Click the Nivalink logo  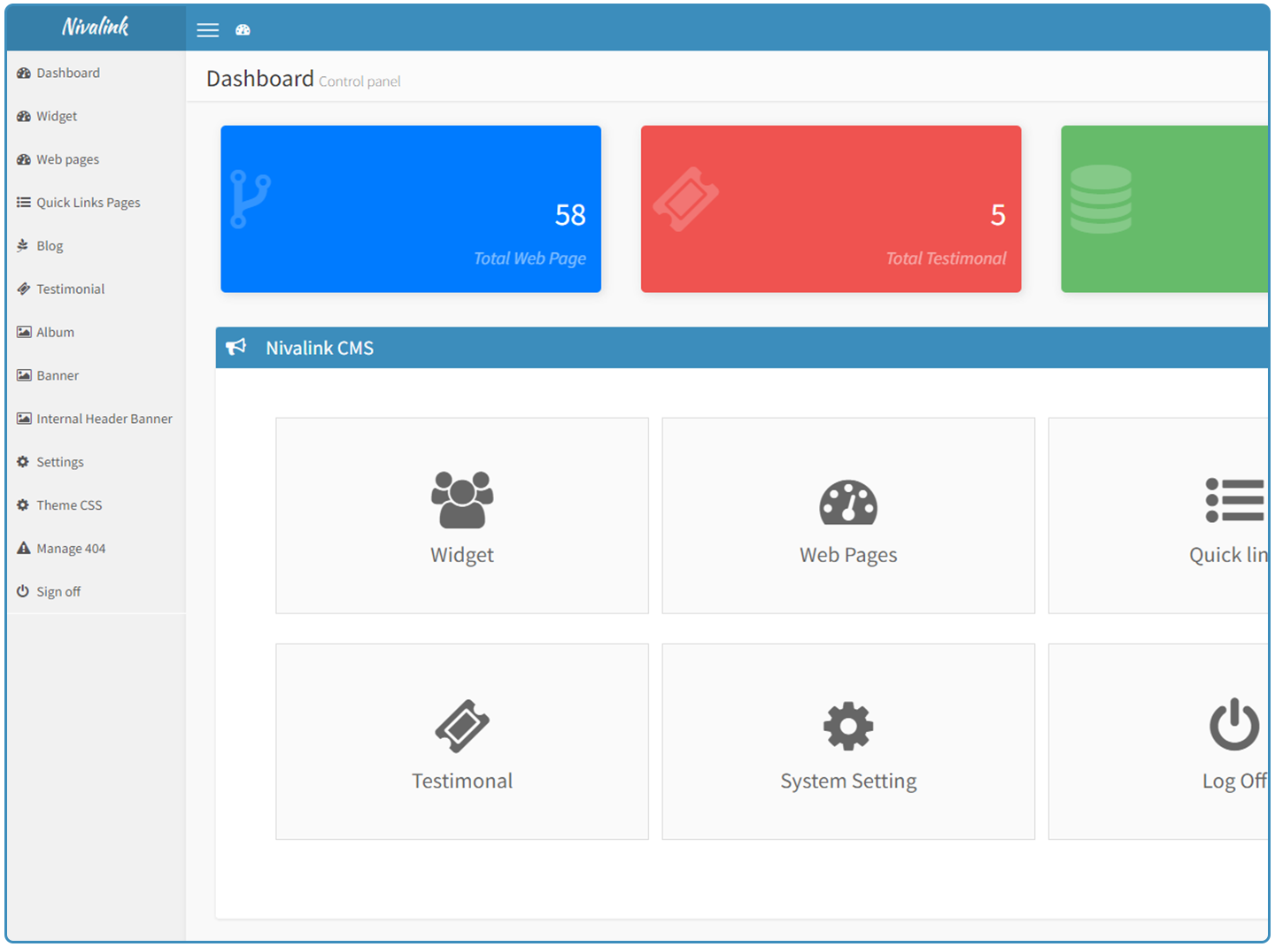(x=96, y=27)
